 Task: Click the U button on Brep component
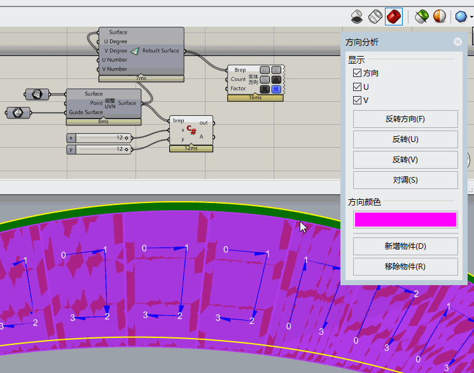coord(265,70)
